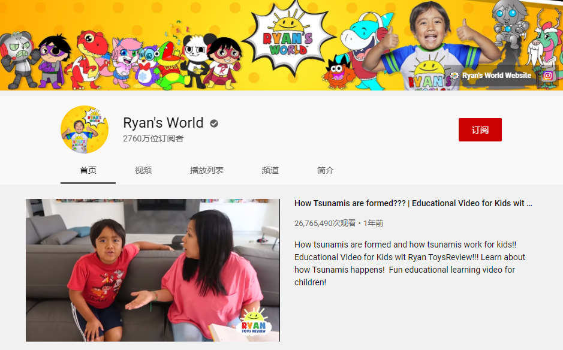Click the Ryan's World logo in banner
563x350 pixels.
[x=288, y=39]
